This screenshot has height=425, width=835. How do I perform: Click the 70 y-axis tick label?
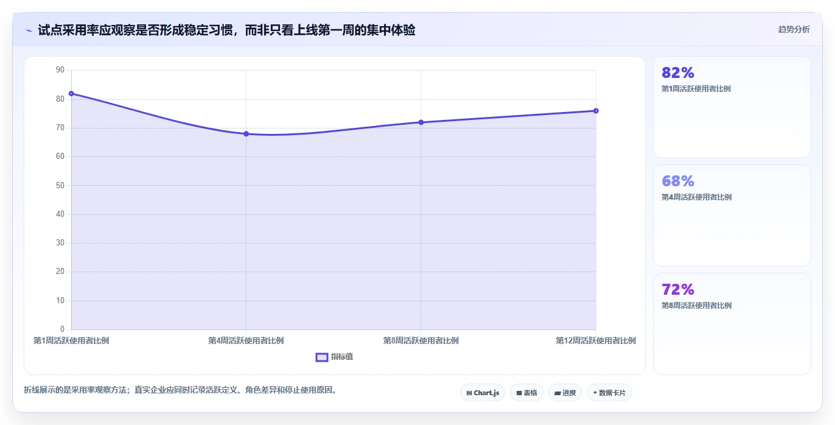tap(60, 128)
